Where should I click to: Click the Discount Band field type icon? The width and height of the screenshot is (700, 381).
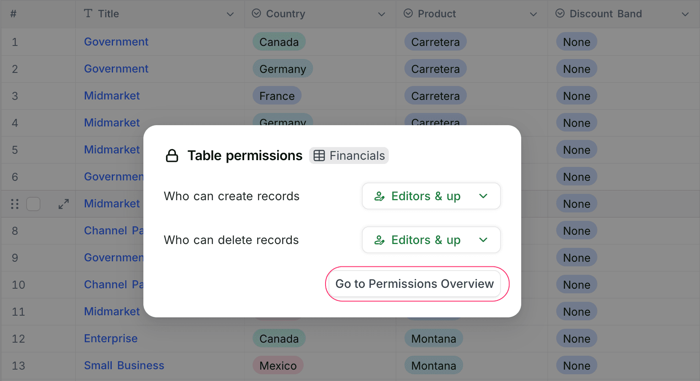click(x=560, y=13)
